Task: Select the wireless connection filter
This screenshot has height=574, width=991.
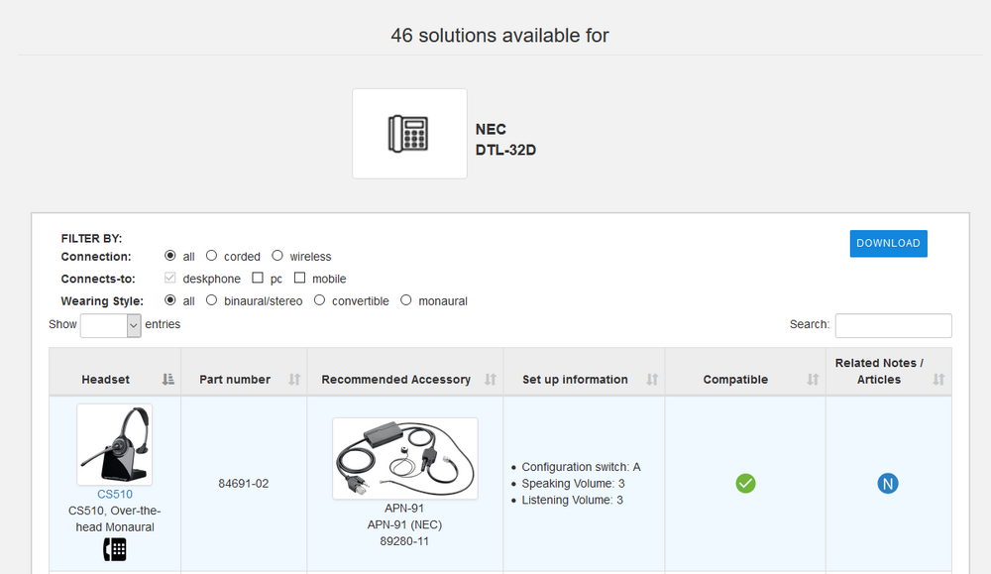Action: (276, 256)
